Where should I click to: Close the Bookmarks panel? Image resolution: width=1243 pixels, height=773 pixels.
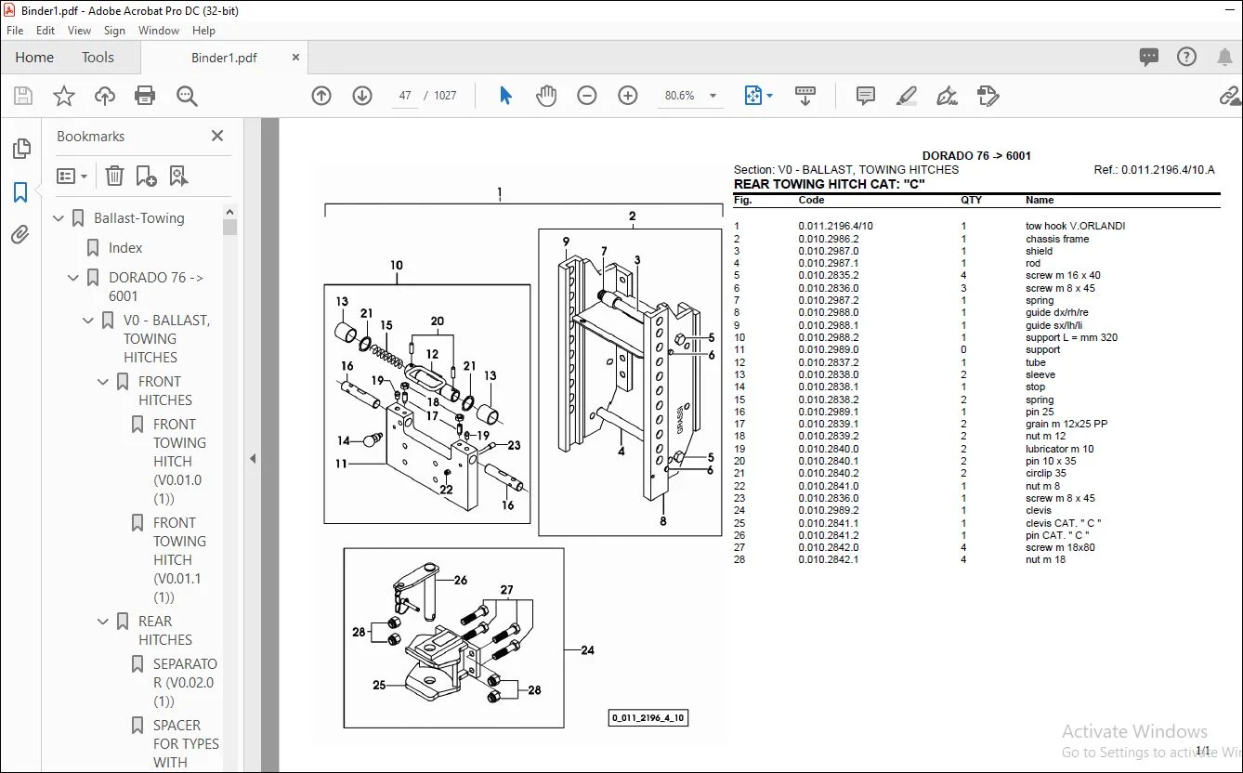click(217, 136)
